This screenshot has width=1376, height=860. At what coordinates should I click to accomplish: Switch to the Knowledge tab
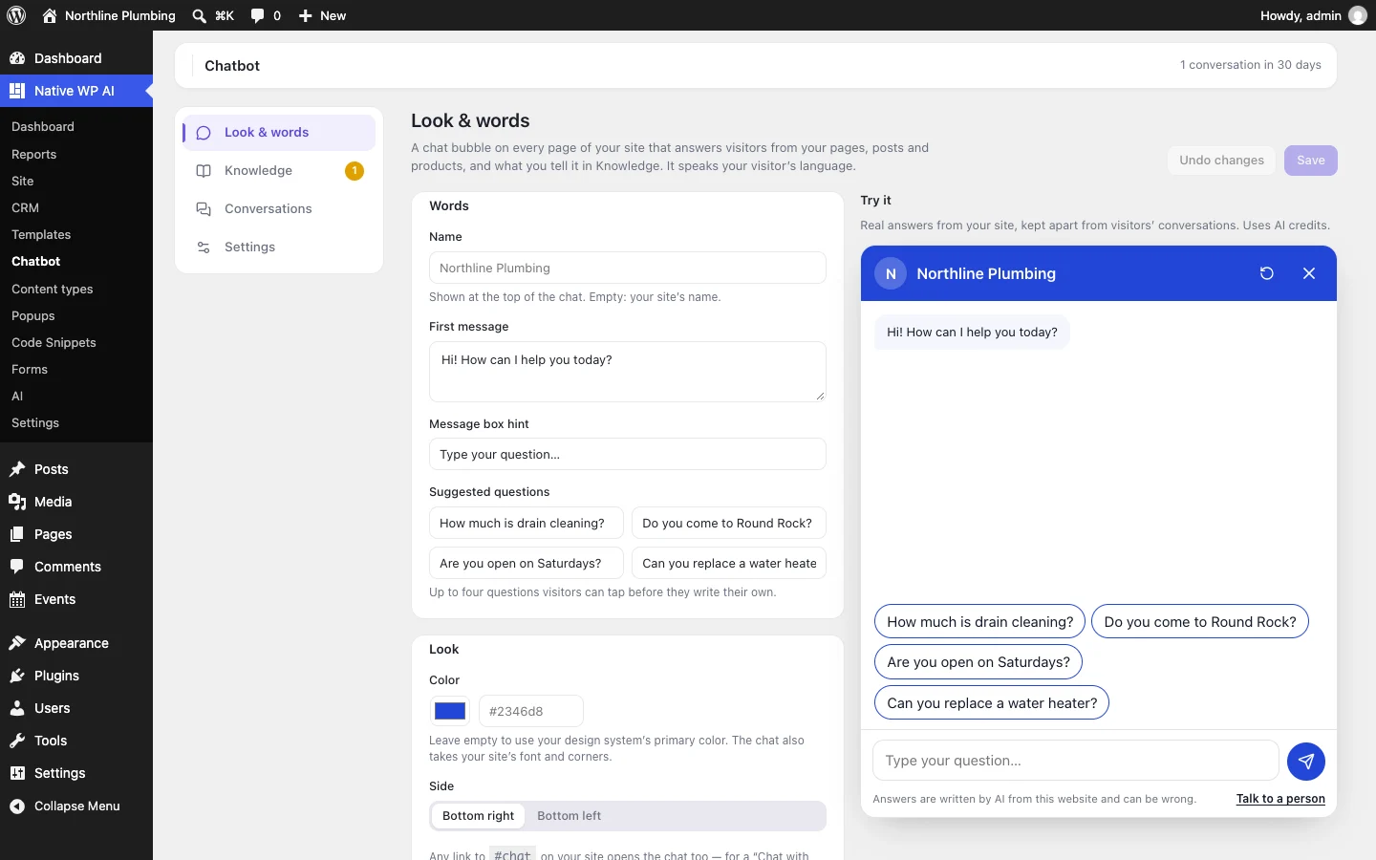[279, 171]
